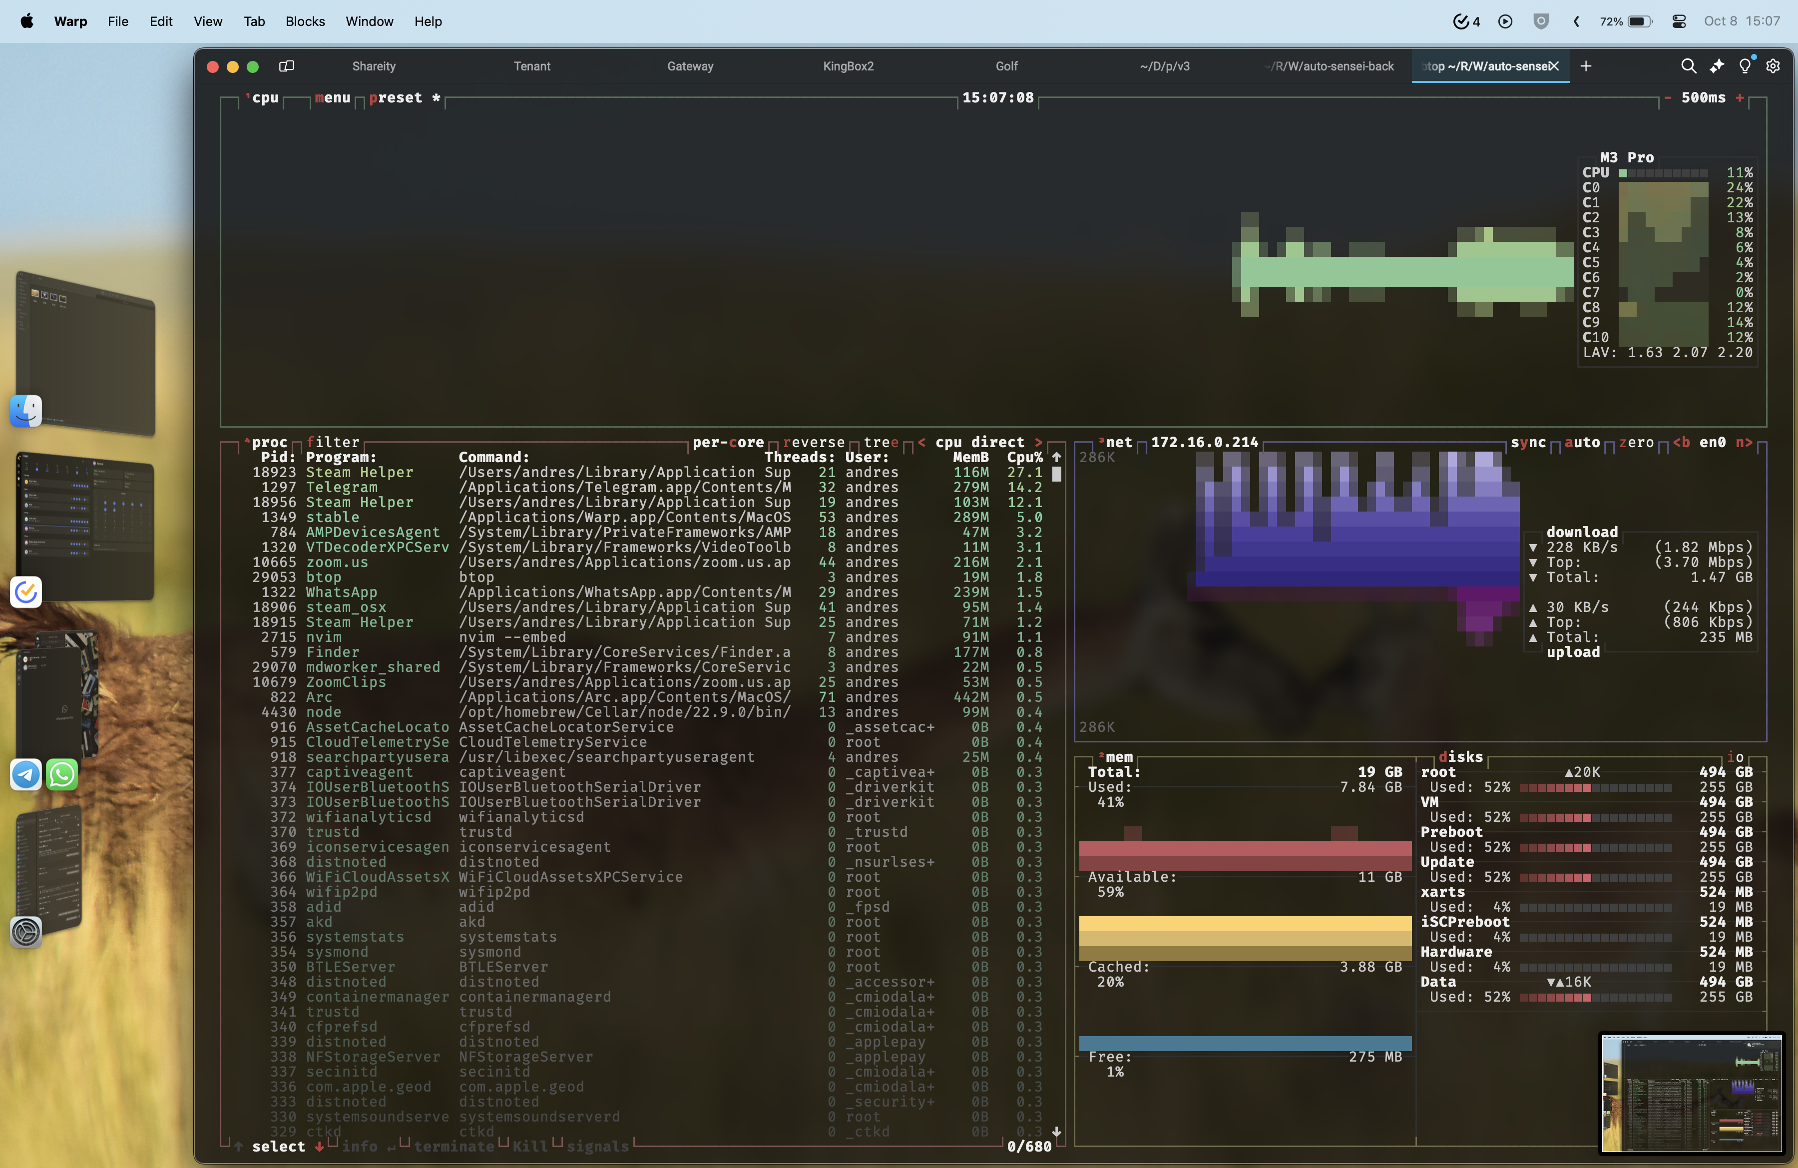Viewport: 1798px width, 1168px height.
Task: Open Warp settings gear icon
Action: (1773, 66)
